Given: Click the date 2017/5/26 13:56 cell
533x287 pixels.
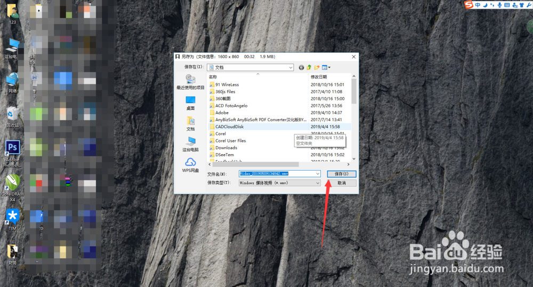Looking at the screenshot, I should pyautogui.click(x=326, y=106).
